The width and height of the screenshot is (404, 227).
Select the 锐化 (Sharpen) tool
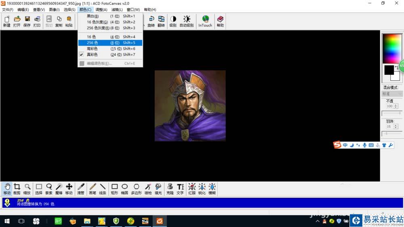[202, 189]
